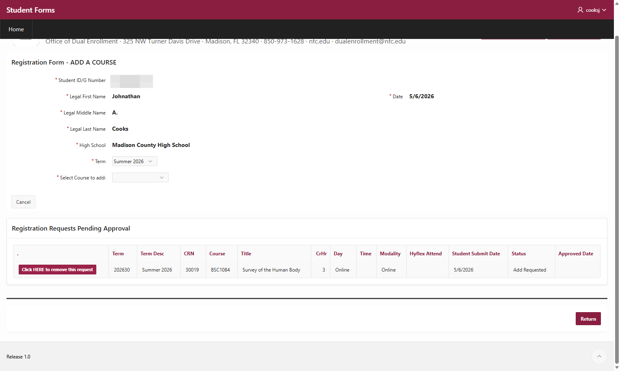The width and height of the screenshot is (620, 371).
Task: Cancel the add course form
Action: pos(23,202)
